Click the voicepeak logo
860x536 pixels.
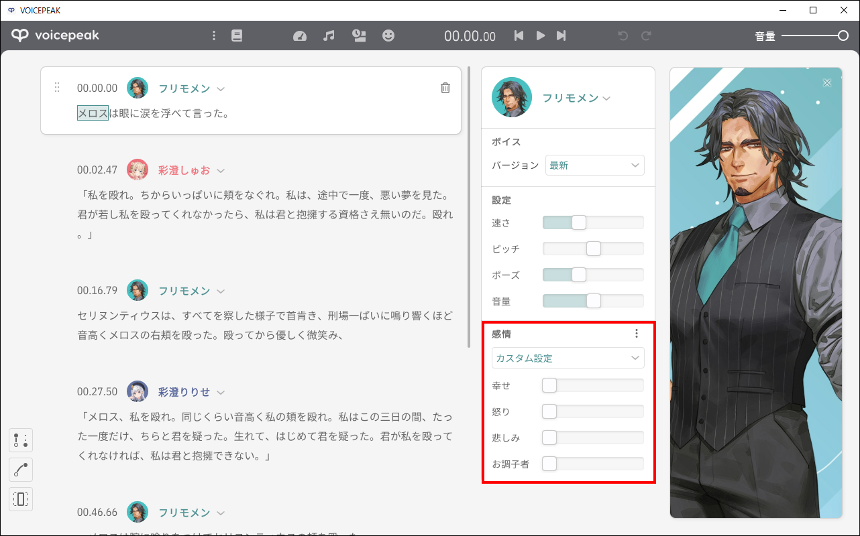pos(55,36)
